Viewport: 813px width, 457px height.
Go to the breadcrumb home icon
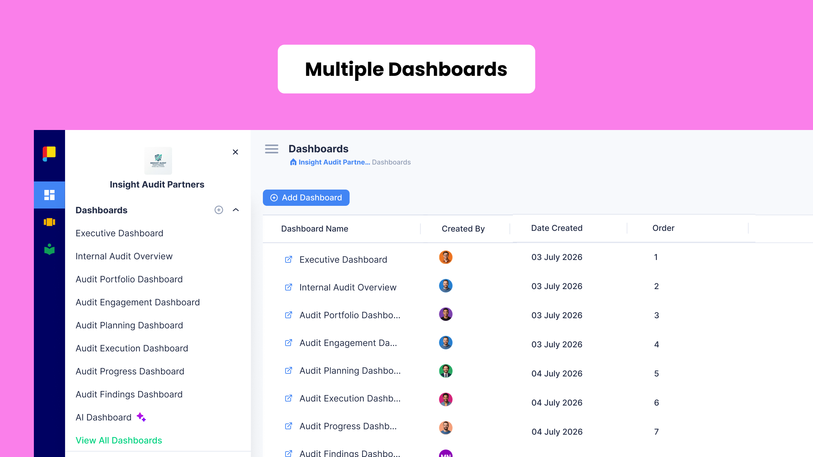click(x=293, y=162)
